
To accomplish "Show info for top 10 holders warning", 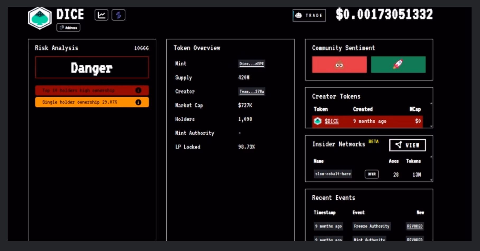I will (x=138, y=91).
